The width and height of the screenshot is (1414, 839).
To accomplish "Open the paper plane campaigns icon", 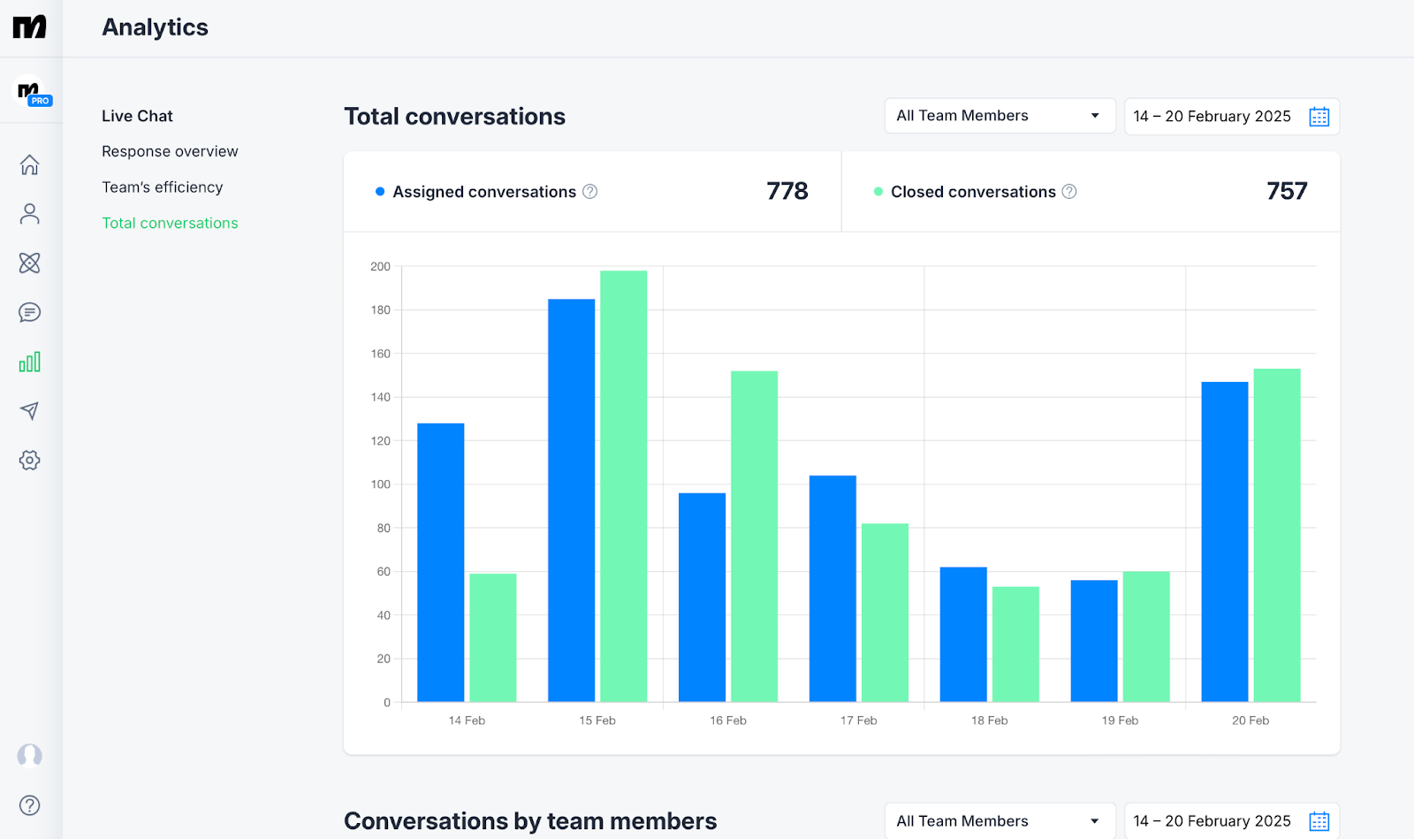I will click(x=30, y=411).
